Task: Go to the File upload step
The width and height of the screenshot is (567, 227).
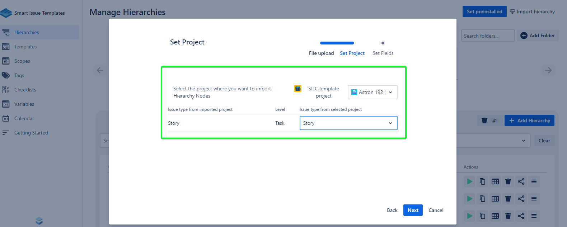Action: coord(321,53)
